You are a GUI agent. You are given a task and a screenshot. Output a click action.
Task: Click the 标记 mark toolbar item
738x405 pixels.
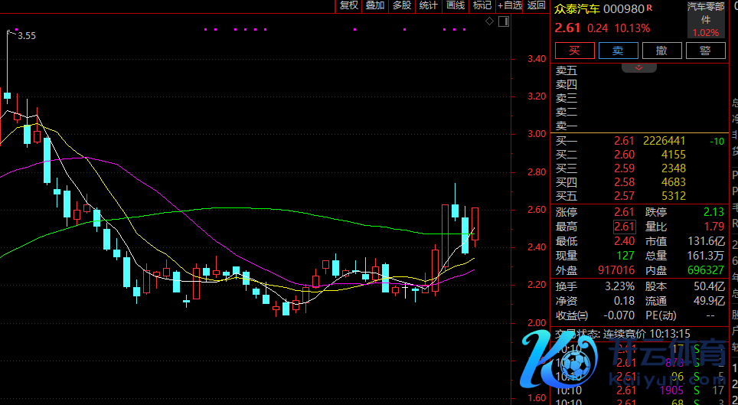point(482,5)
